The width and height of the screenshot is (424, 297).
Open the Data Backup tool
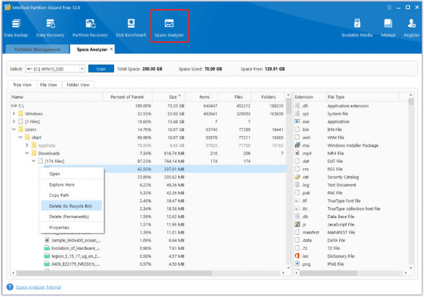point(16,28)
